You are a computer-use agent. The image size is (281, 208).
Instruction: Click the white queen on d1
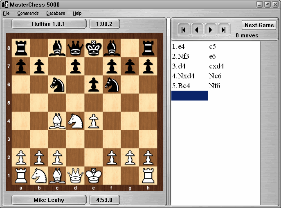click(x=76, y=176)
